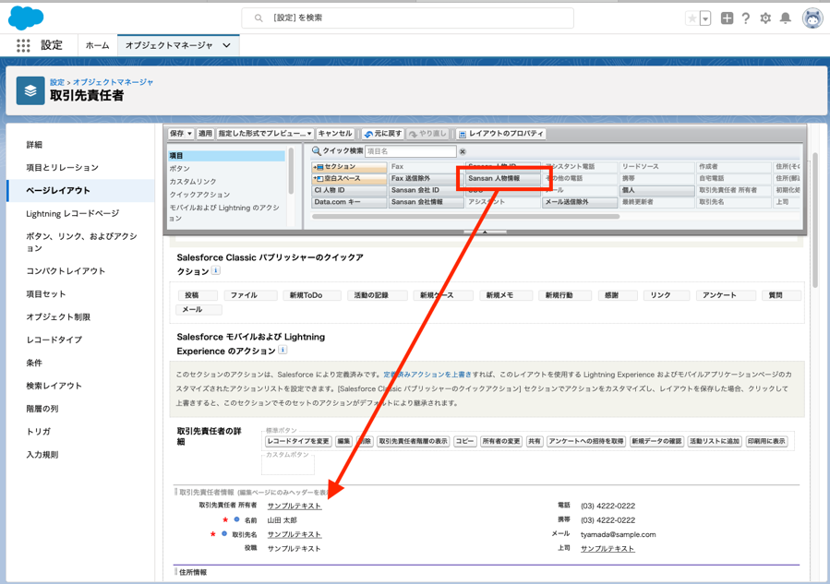
Task: Click the アンケート quick action
Action: click(x=726, y=295)
